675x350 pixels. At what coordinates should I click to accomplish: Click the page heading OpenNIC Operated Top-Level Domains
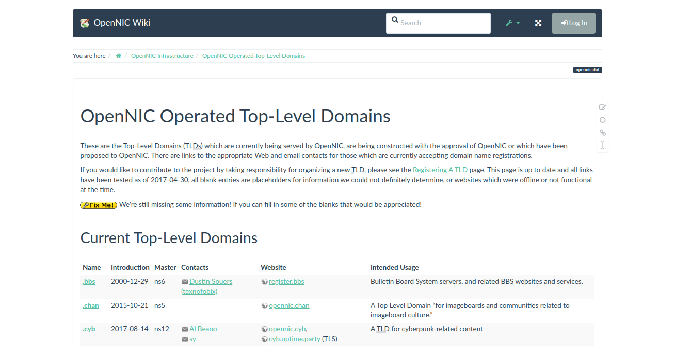[x=235, y=116]
